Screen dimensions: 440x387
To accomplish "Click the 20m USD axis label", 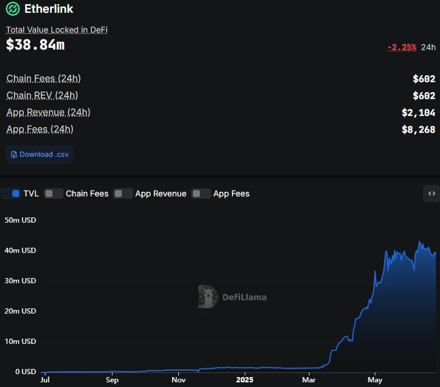I will coord(20,311).
